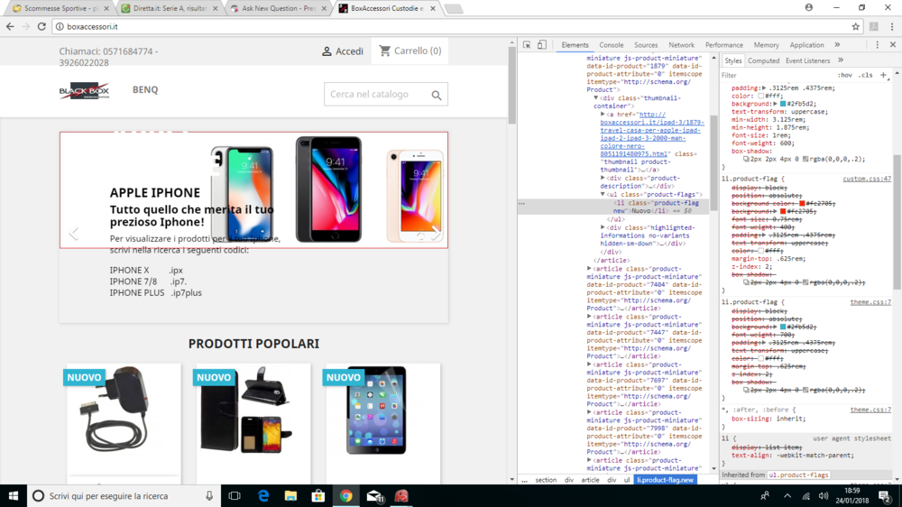The width and height of the screenshot is (902, 507).
Task: Click the catalog search magnifier icon
Action: (437, 95)
